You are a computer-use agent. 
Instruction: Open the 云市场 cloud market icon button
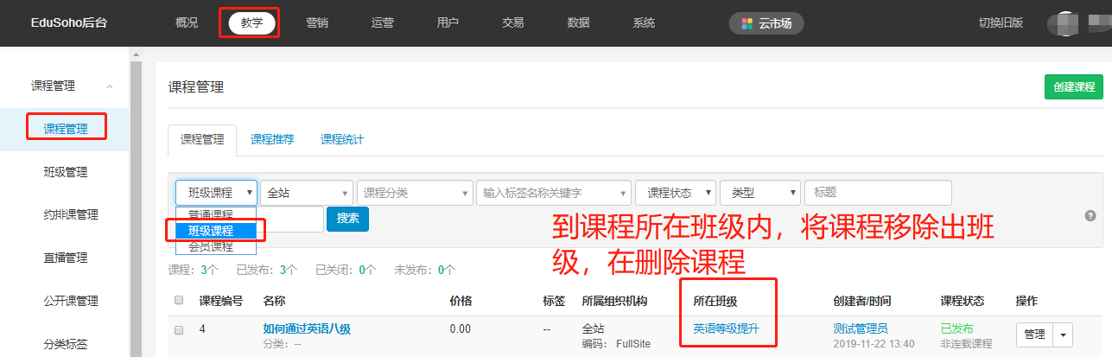pyautogui.click(x=766, y=23)
